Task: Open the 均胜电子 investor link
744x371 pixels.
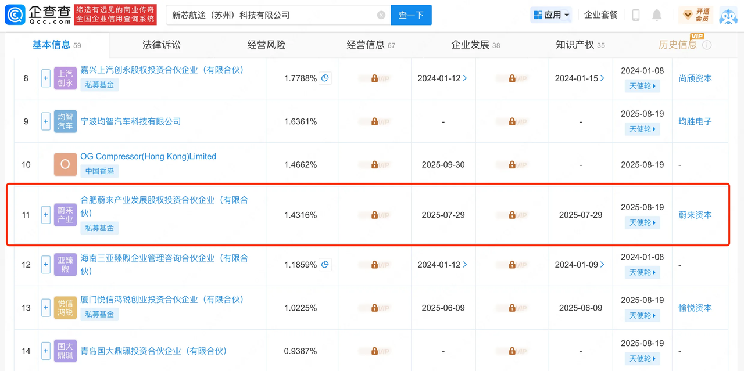Action: point(695,121)
